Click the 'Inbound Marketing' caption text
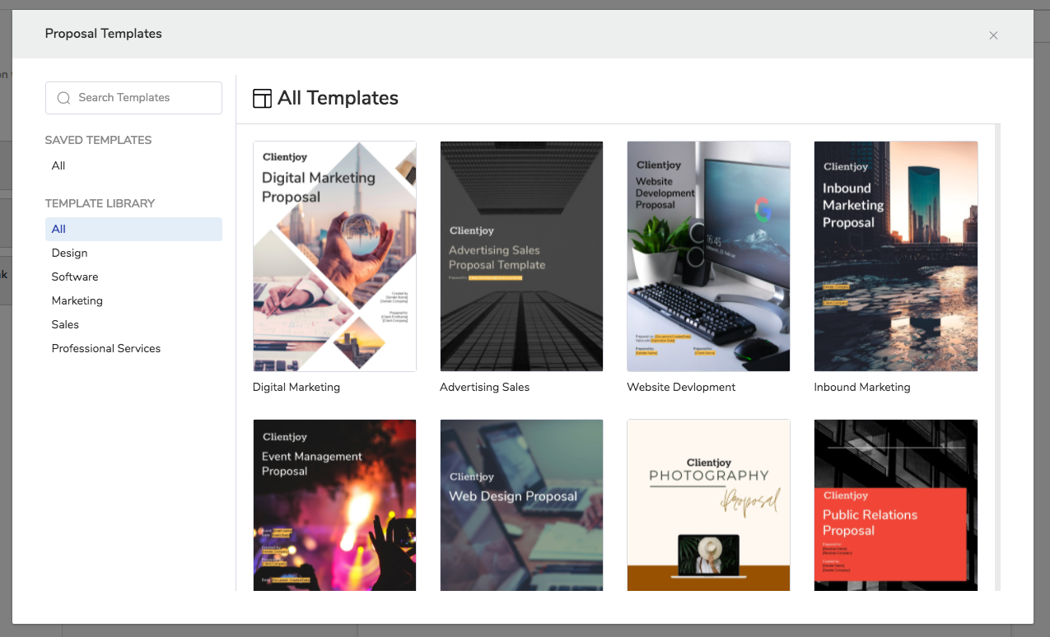Viewport: 1050px width, 637px height. pyautogui.click(x=862, y=387)
